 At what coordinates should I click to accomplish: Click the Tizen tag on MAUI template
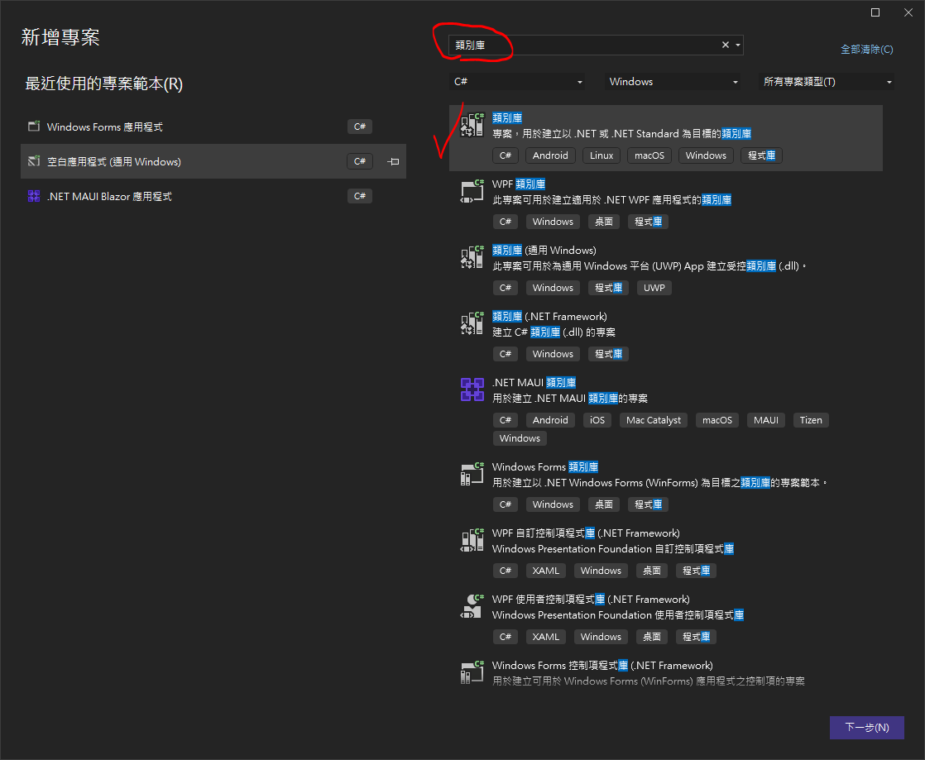click(x=811, y=420)
